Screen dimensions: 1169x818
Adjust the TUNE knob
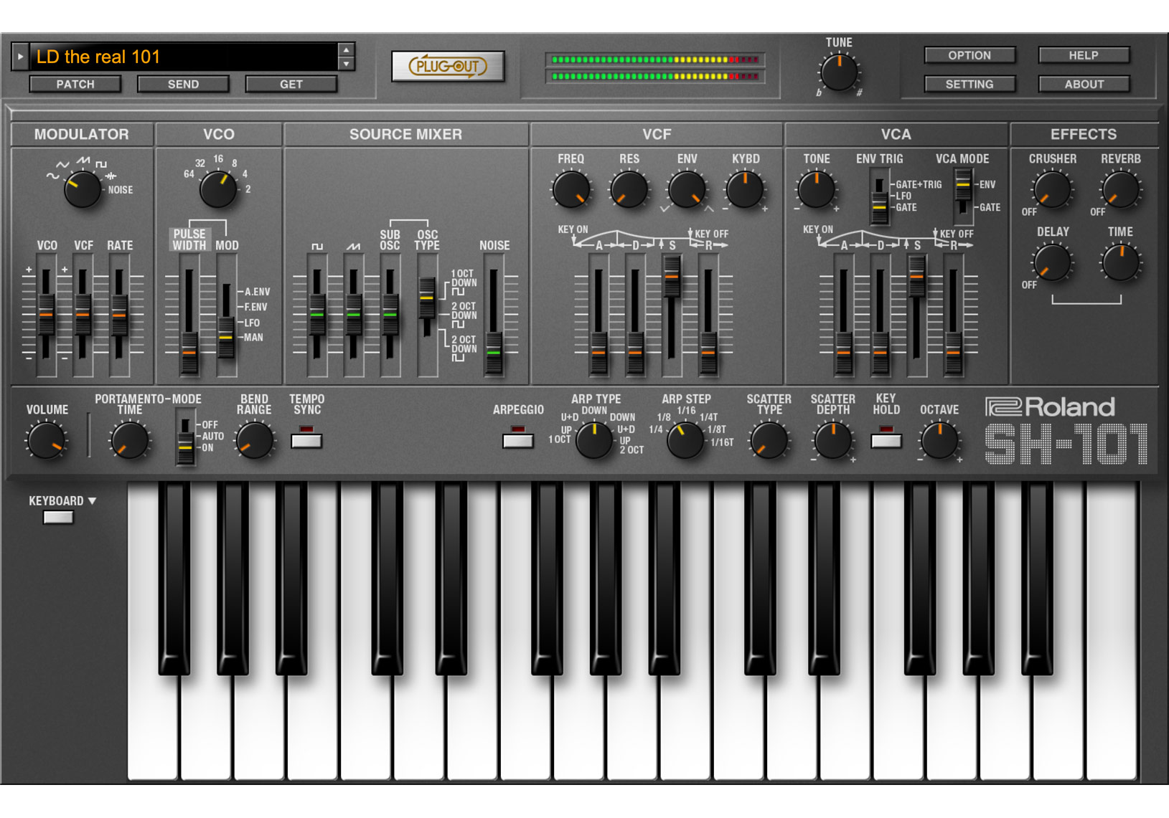tap(838, 72)
